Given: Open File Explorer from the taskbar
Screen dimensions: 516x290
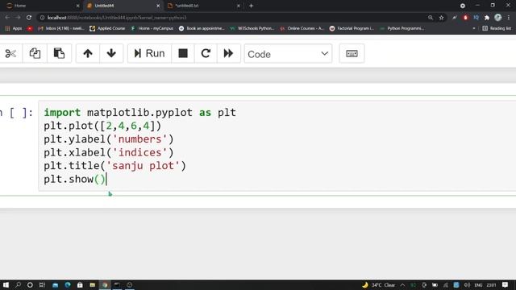Looking at the screenshot, I should pyautogui.click(x=93, y=285).
